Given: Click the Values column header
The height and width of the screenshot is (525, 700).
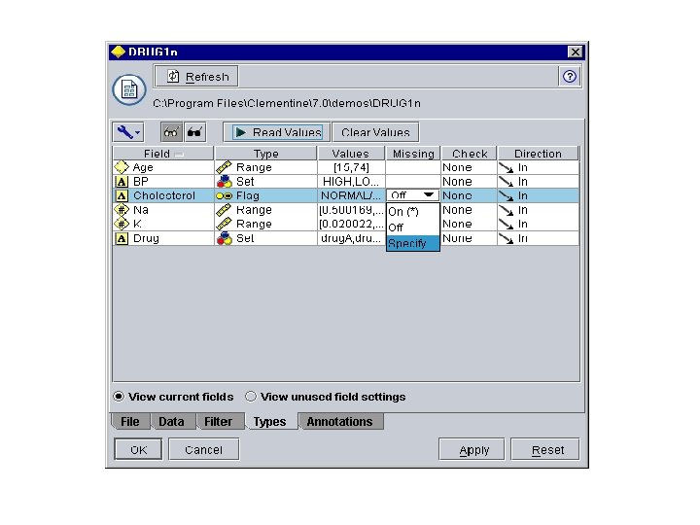Looking at the screenshot, I should coord(351,154).
